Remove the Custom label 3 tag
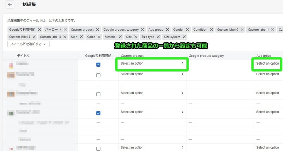The image size is (283, 151). coord(34,37)
